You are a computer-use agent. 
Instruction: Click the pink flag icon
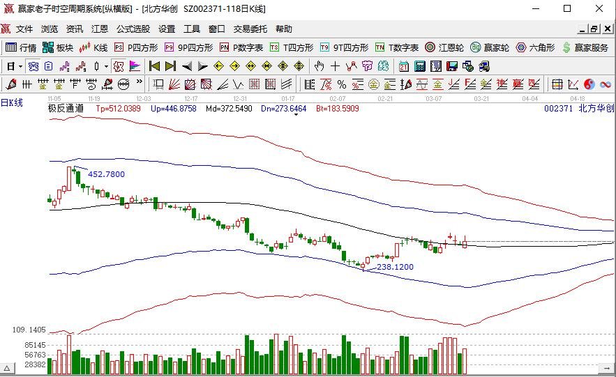(135, 66)
